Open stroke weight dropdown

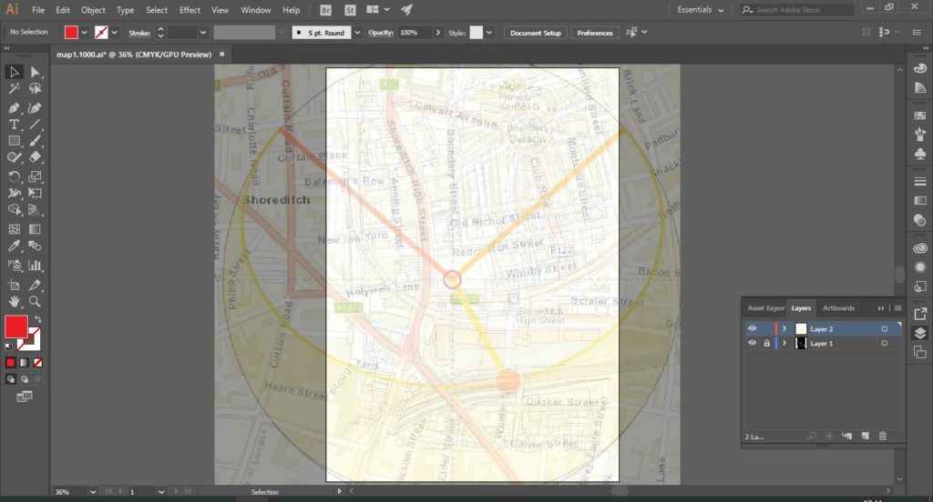point(203,33)
